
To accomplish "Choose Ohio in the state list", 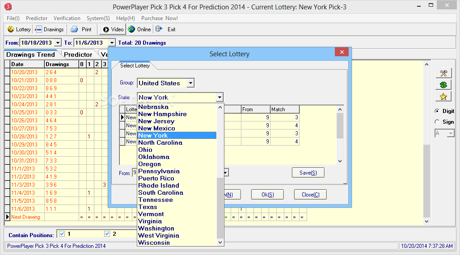I will (177, 150).
